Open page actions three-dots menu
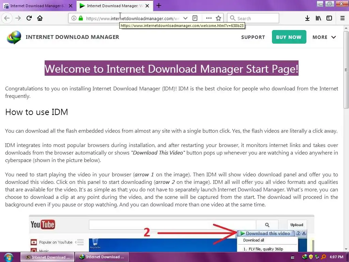349x262 pixels. point(209,18)
